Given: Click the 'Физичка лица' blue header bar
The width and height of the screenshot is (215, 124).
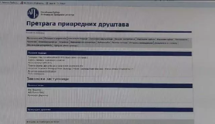Looking at the screenshot, I should click(110, 85).
